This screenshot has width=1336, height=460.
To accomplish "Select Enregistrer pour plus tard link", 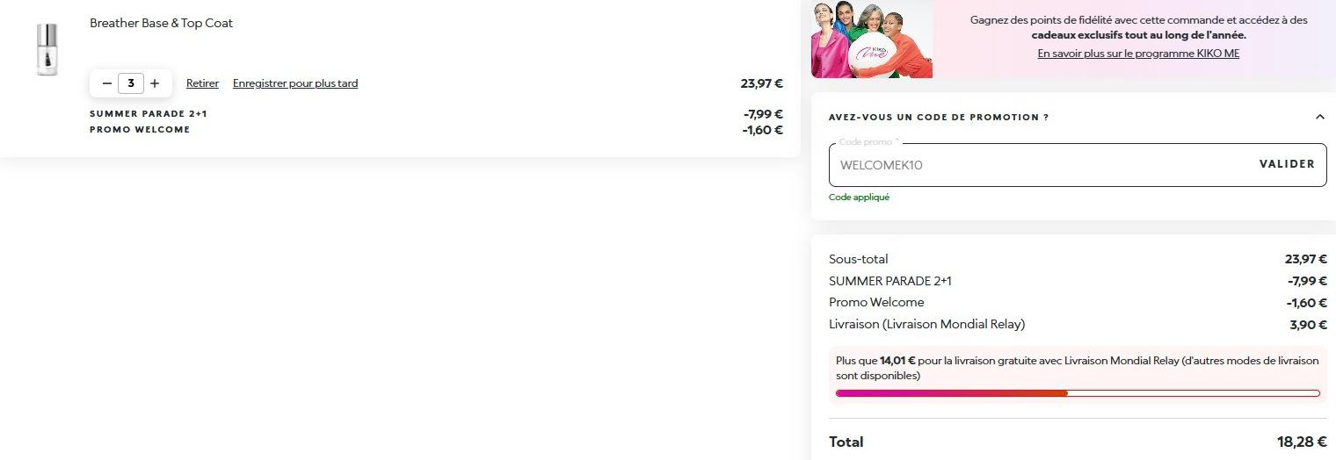I will [295, 83].
